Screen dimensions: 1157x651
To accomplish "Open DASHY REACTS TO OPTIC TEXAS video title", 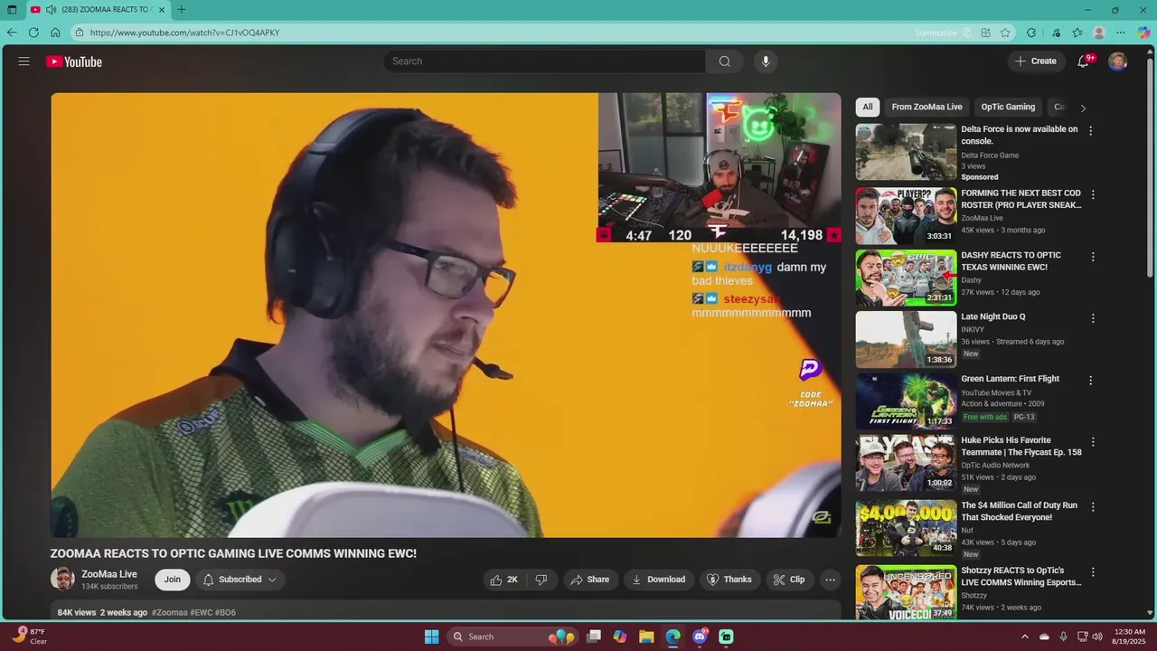I will (1011, 261).
